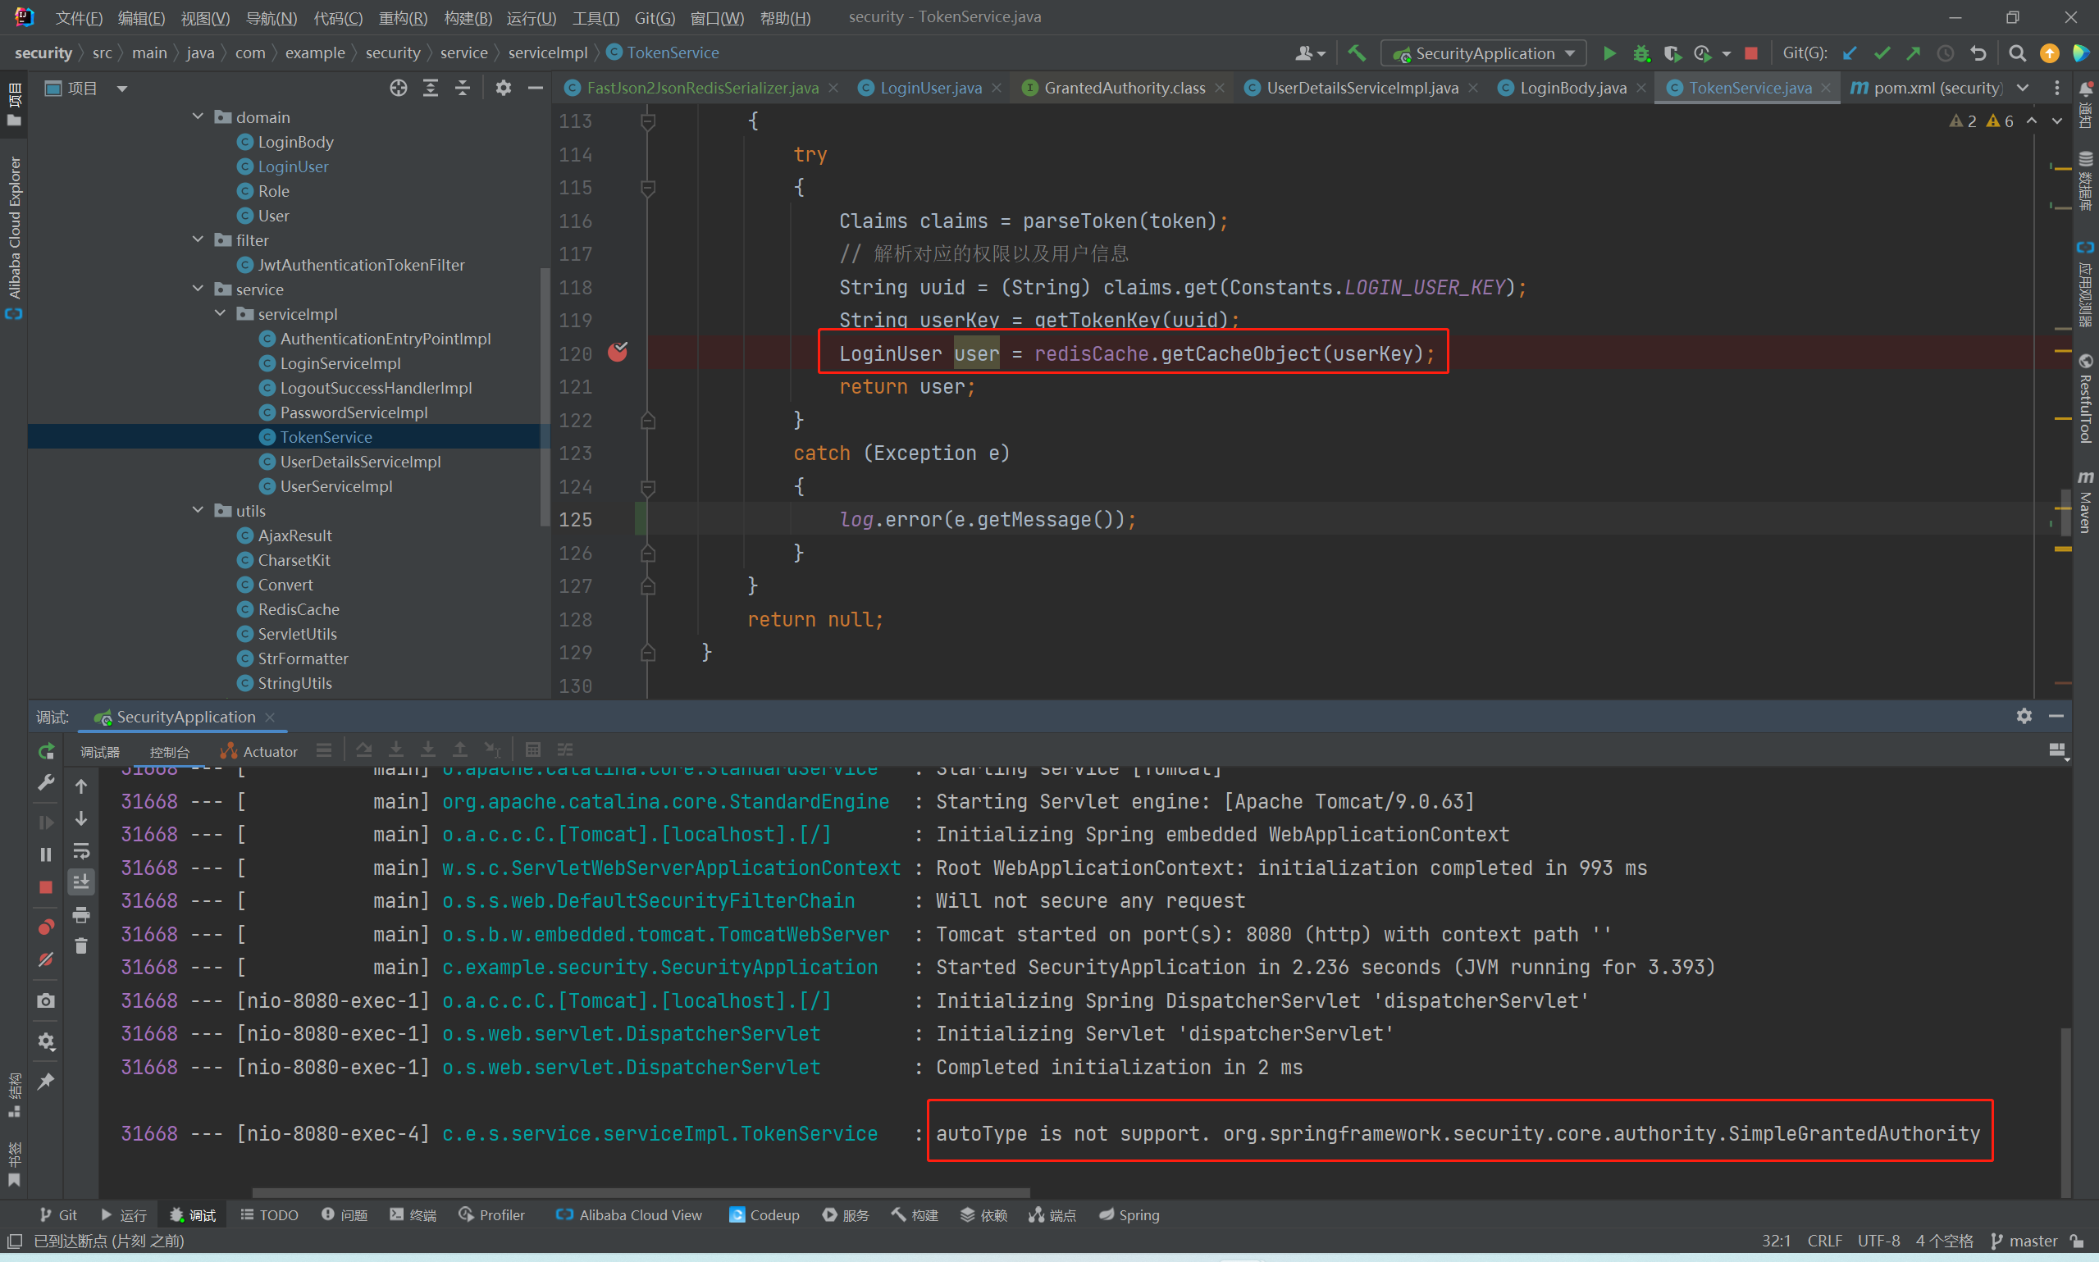
Task: Click the project tree vertical scrollbar
Action: click(545, 397)
